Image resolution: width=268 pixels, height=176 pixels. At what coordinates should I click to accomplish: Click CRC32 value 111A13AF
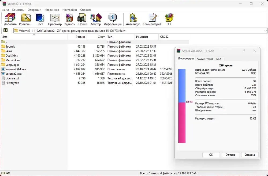[x=166, y=83]
